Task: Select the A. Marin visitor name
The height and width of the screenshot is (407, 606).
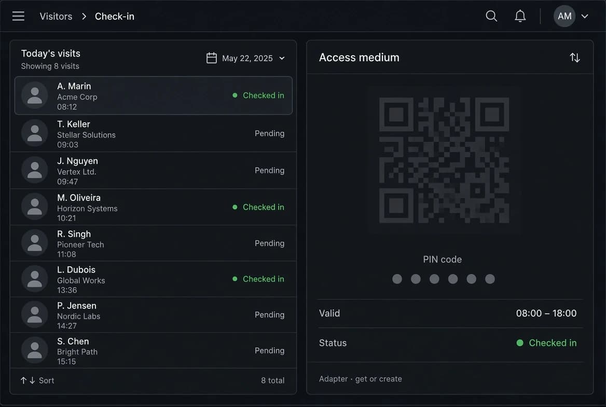Action: [74, 86]
